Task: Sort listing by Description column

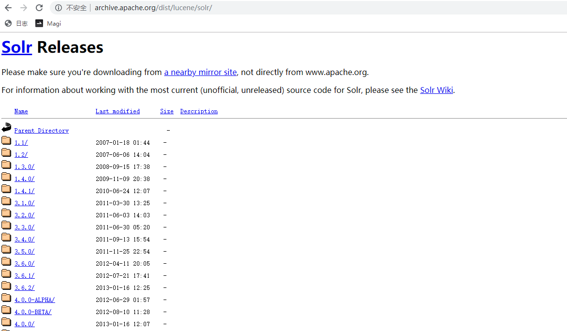Action: 199,111
